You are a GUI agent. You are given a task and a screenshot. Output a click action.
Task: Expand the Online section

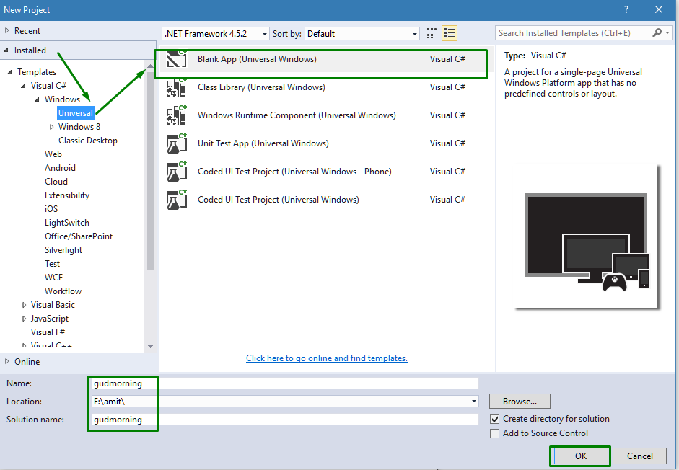[6, 361]
